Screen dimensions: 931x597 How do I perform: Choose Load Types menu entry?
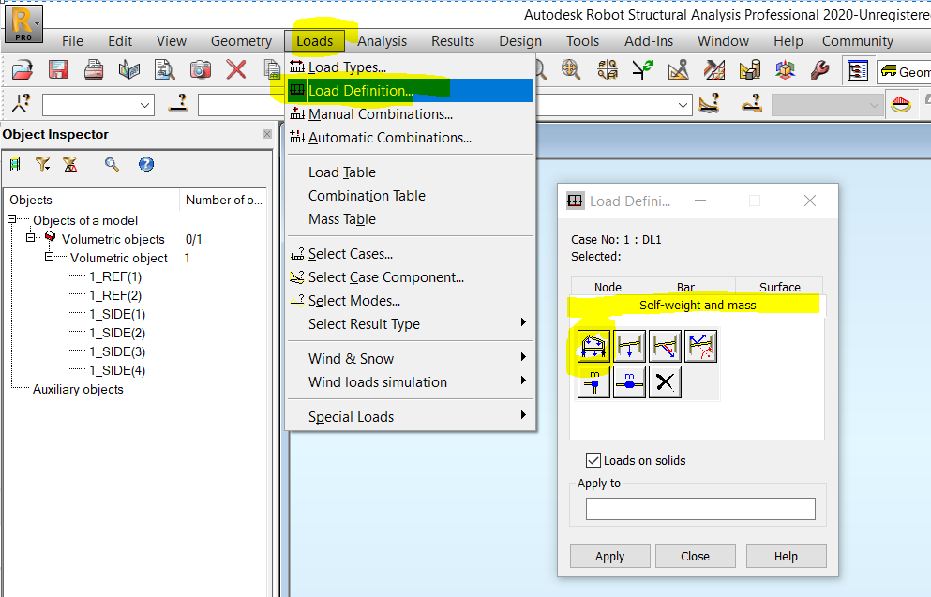tap(411, 67)
